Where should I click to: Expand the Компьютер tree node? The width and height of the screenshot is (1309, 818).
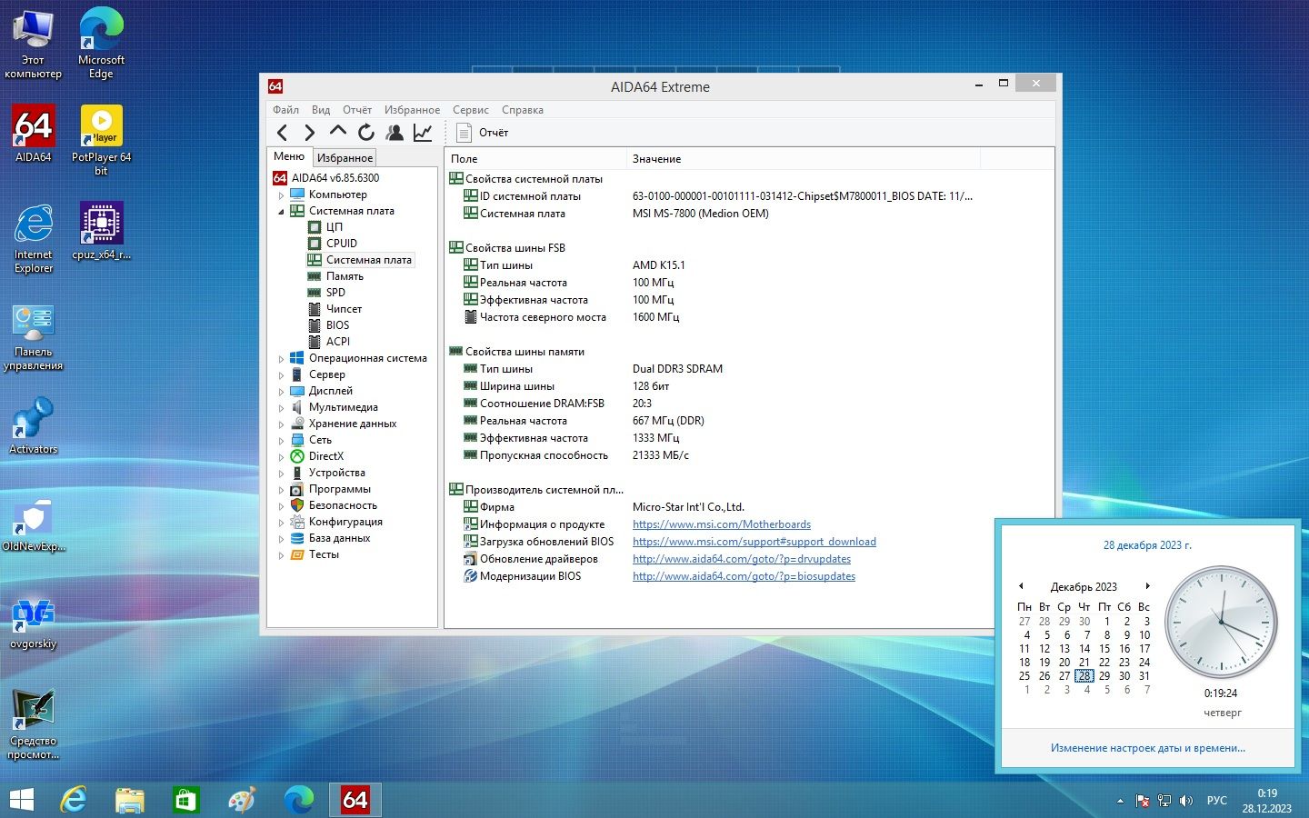281,195
